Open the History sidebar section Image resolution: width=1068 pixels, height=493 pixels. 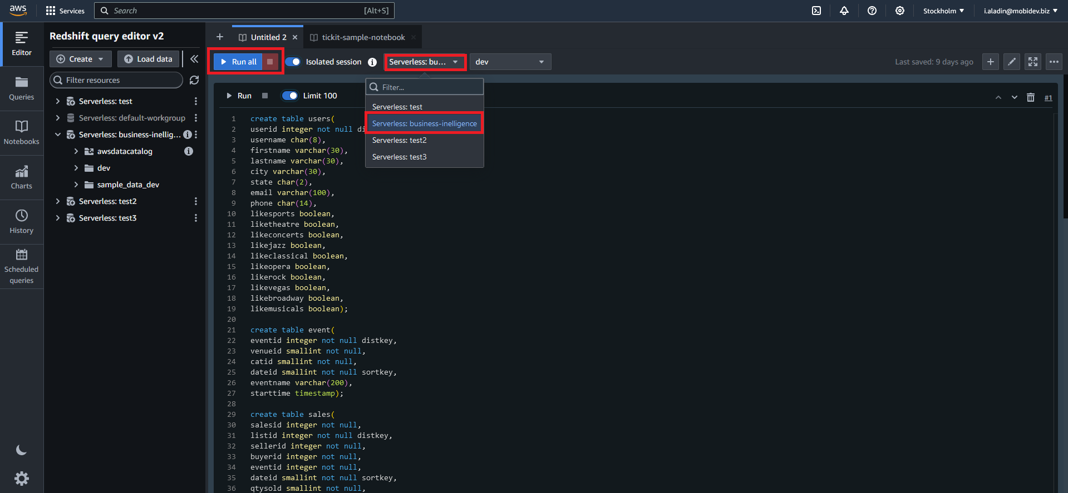click(22, 222)
